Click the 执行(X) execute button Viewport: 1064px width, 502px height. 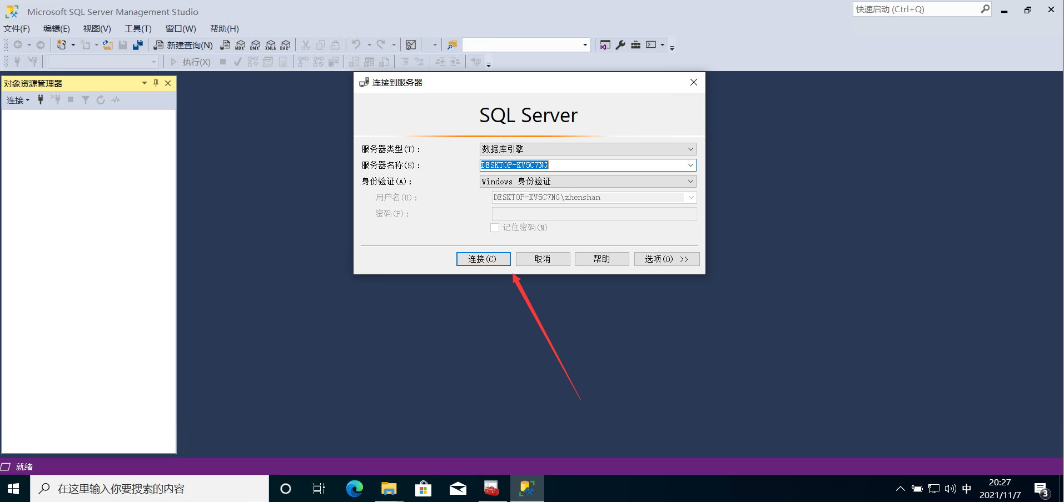[190, 62]
